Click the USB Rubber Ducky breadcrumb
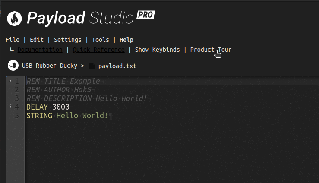 [x=50, y=66]
